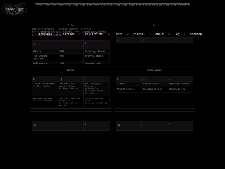Click star icon in panel below books
The width and height of the screenshot is (225, 169).
pos(60,124)
